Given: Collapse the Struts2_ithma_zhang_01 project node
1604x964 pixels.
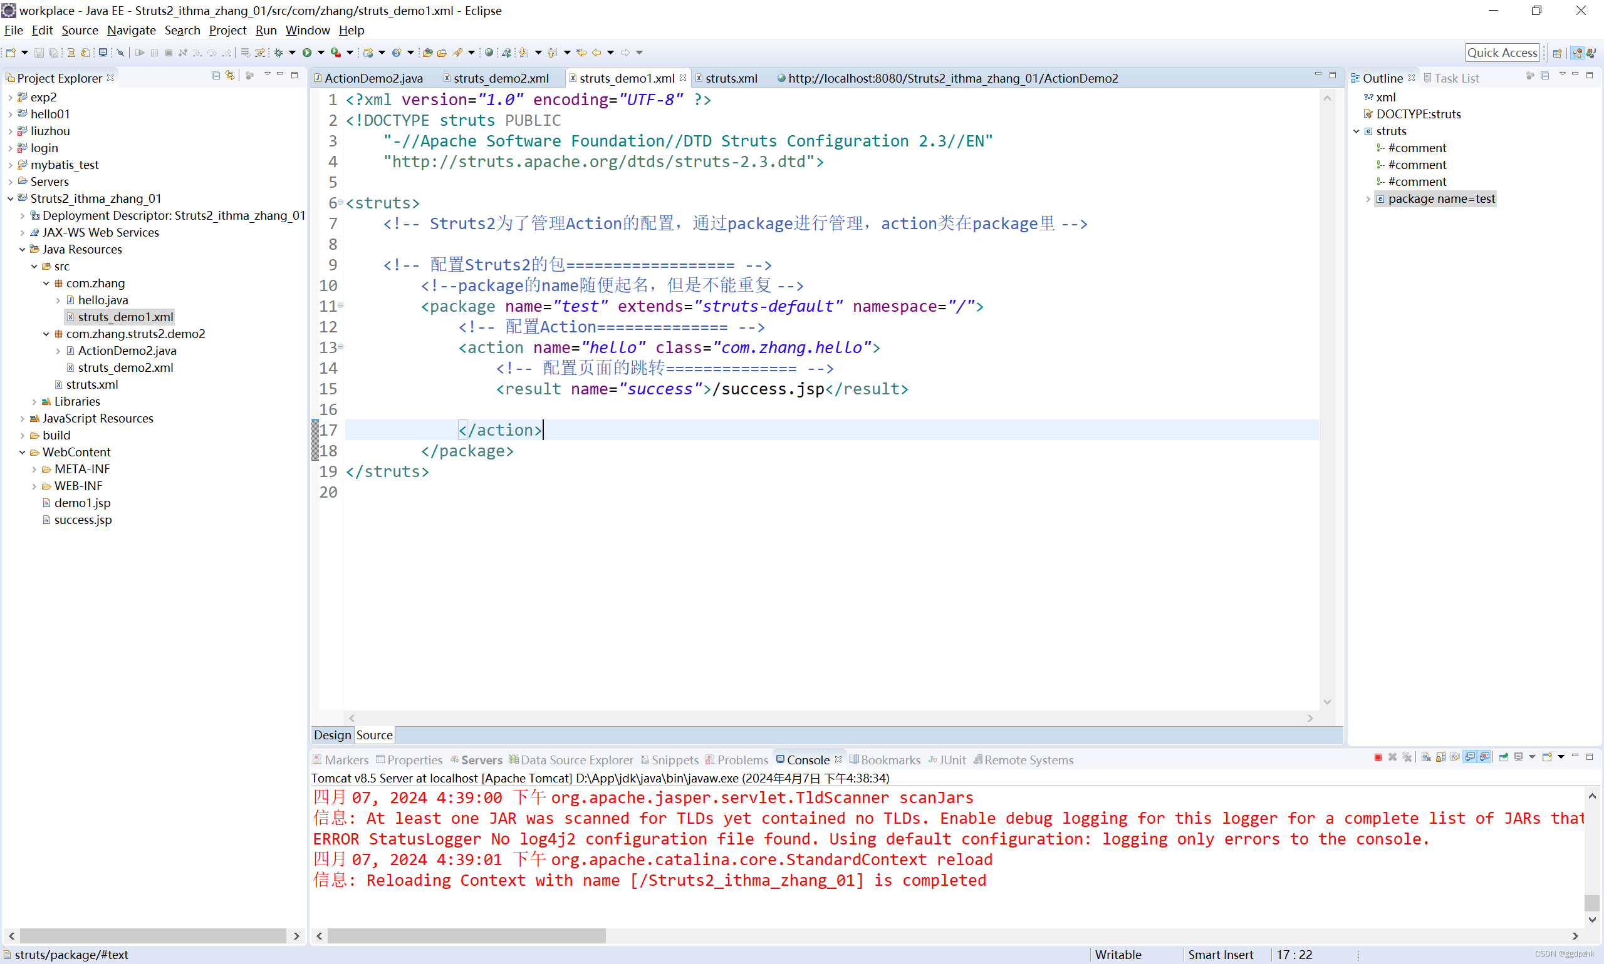Looking at the screenshot, I should pyautogui.click(x=11, y=199).
